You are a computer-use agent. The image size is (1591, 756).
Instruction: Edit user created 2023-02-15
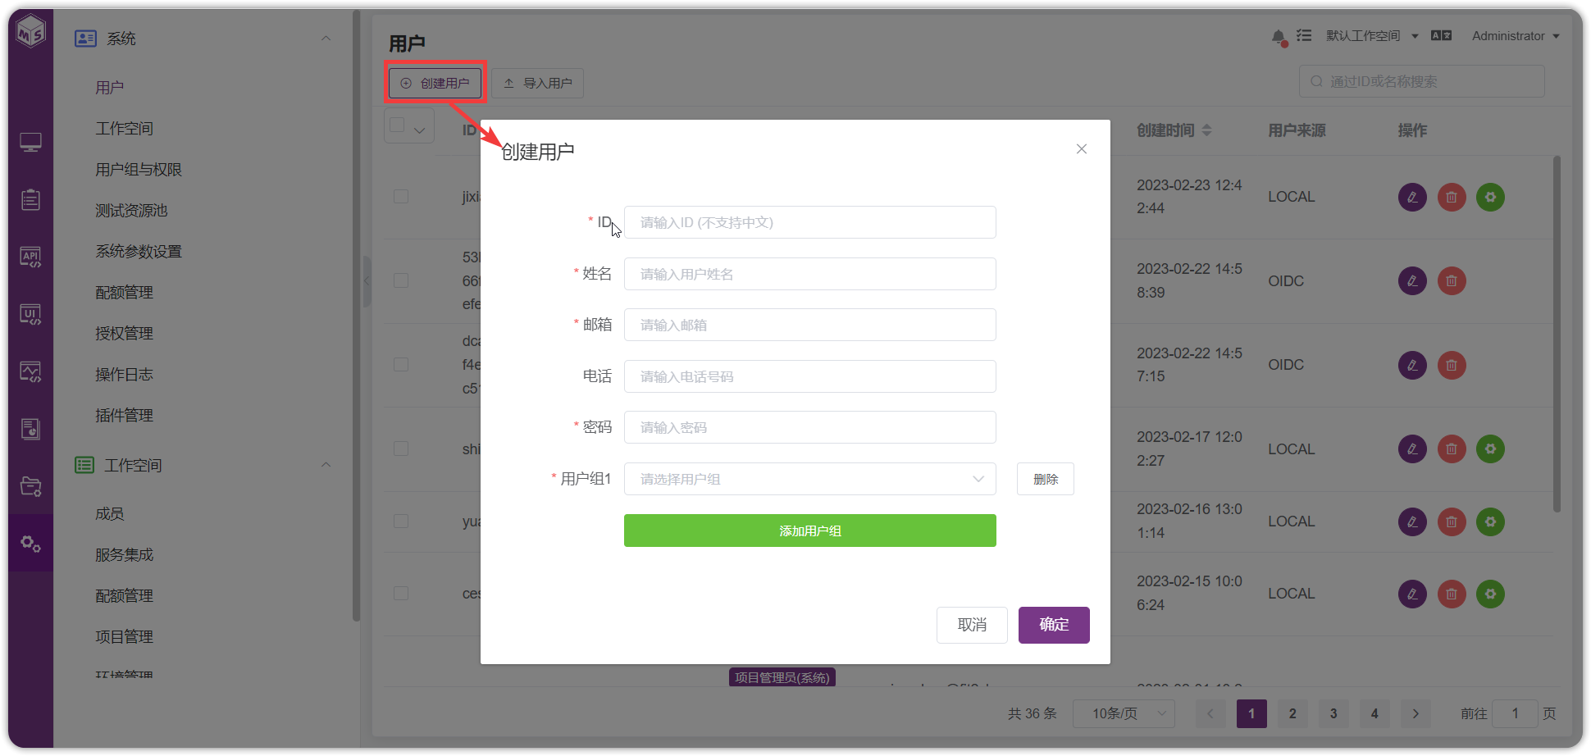(x=1412, y=594)
